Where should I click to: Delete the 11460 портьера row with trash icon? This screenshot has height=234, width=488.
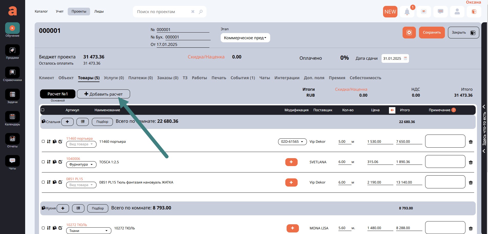click(x=471, y=142)
